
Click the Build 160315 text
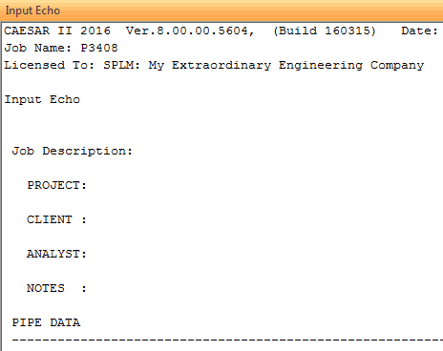coord(325,31)
